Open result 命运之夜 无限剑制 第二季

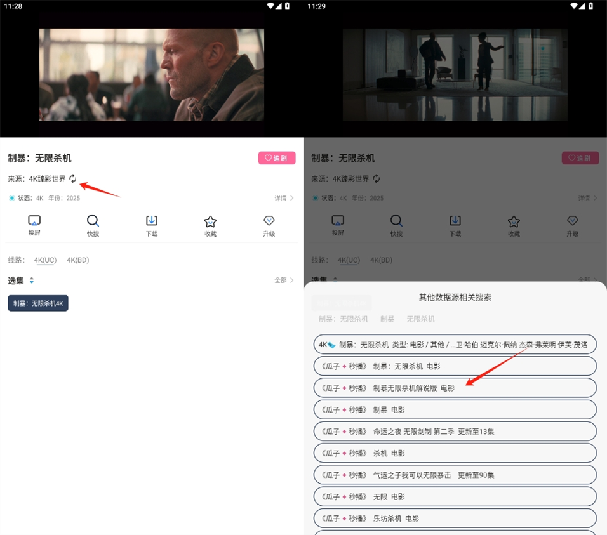(455, 432)
